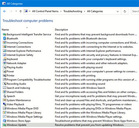Screen dimensions: 139x128
Task: Click the Troubleshooting breadcrumb
Action: pyautogui.click(x=73, y=11)
